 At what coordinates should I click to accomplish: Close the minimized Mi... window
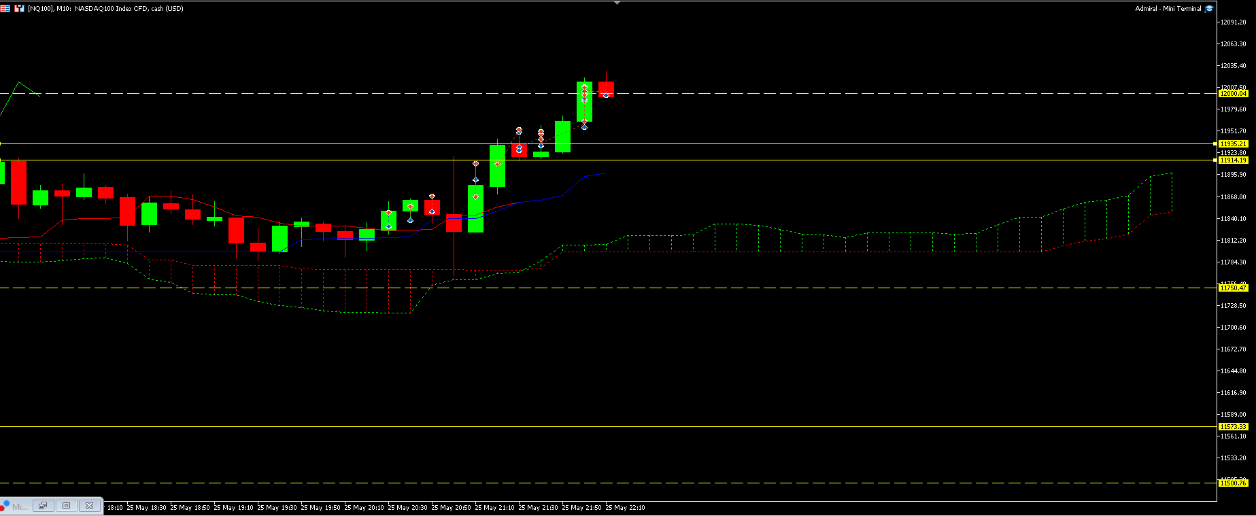89,506
